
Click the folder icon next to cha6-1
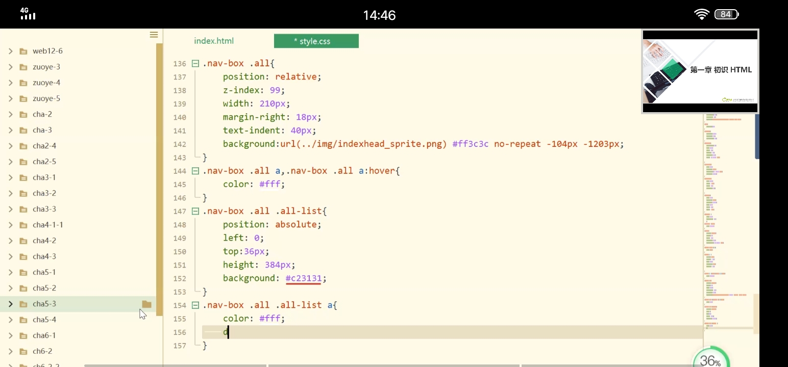pyautogui.click(x=23, y=335)
